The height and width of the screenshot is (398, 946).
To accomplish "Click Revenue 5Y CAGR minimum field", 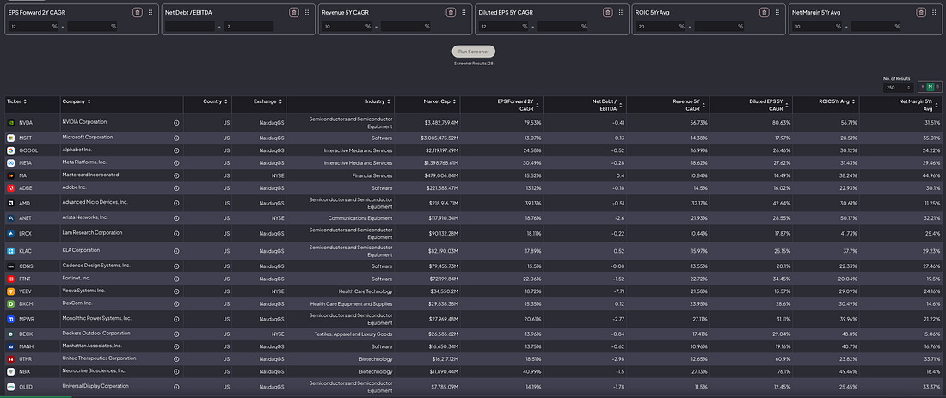I will [347, 27].
